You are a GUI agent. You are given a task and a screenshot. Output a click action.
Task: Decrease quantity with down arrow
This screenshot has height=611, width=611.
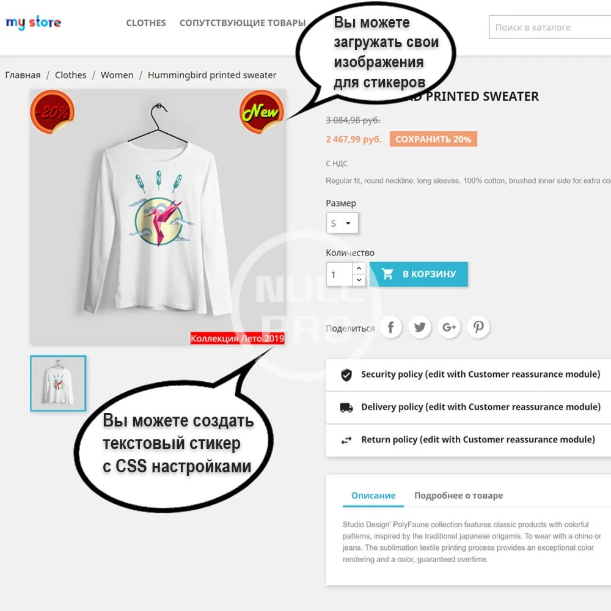pos(359,280)
